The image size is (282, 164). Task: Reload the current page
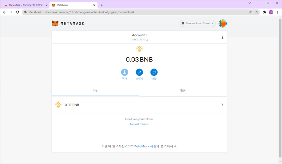pos(17,12)
